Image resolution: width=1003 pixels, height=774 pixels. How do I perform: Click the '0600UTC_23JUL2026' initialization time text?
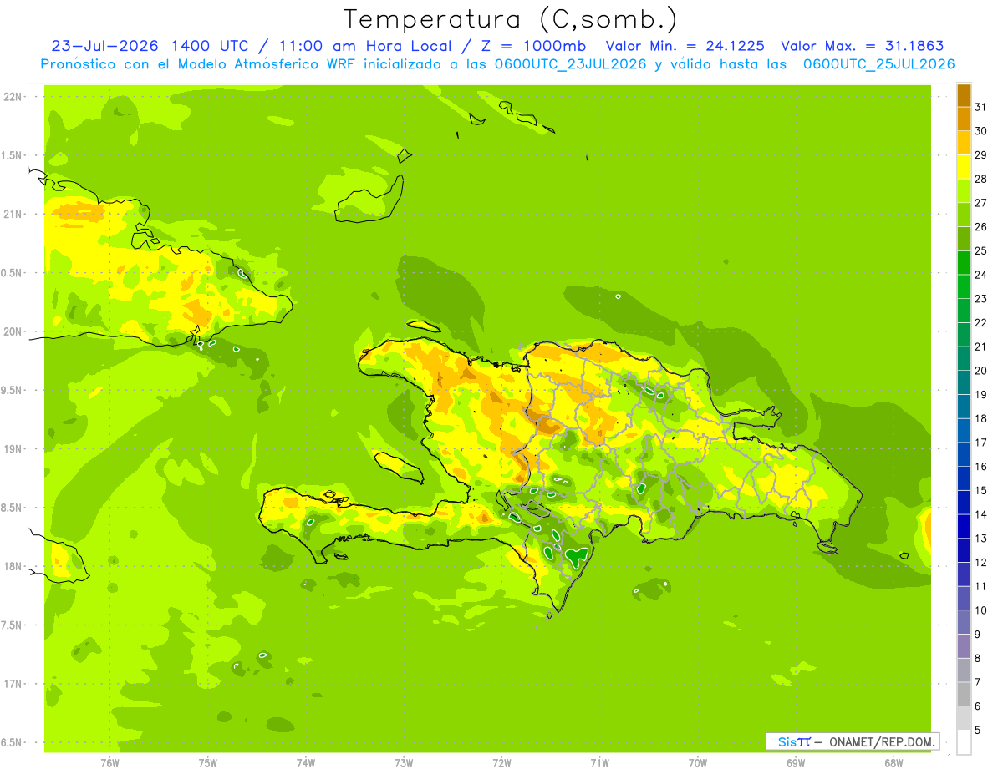pos(570,64)
